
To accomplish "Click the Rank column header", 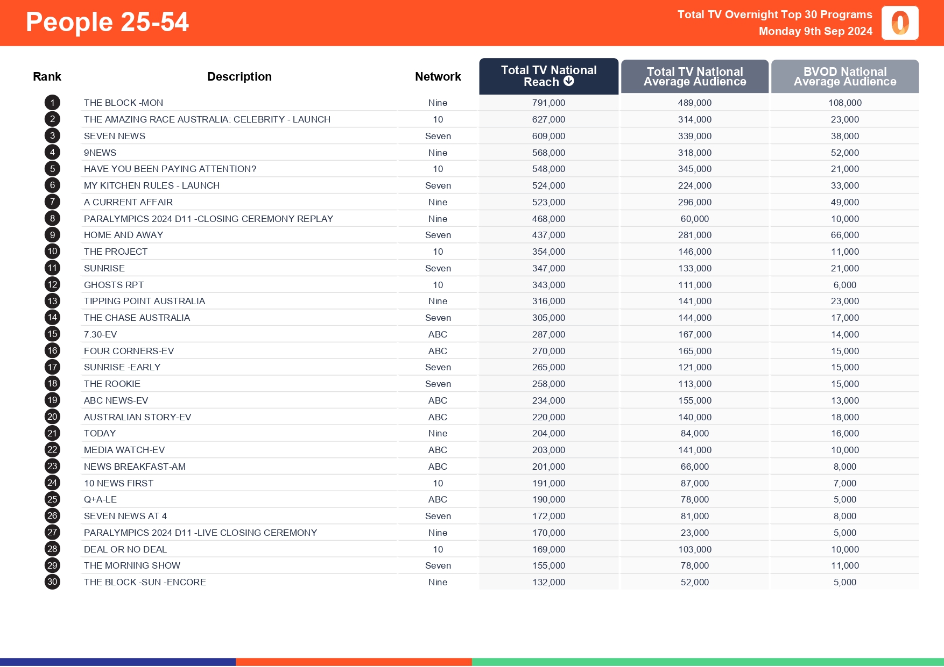I will [x=47, y=76].
